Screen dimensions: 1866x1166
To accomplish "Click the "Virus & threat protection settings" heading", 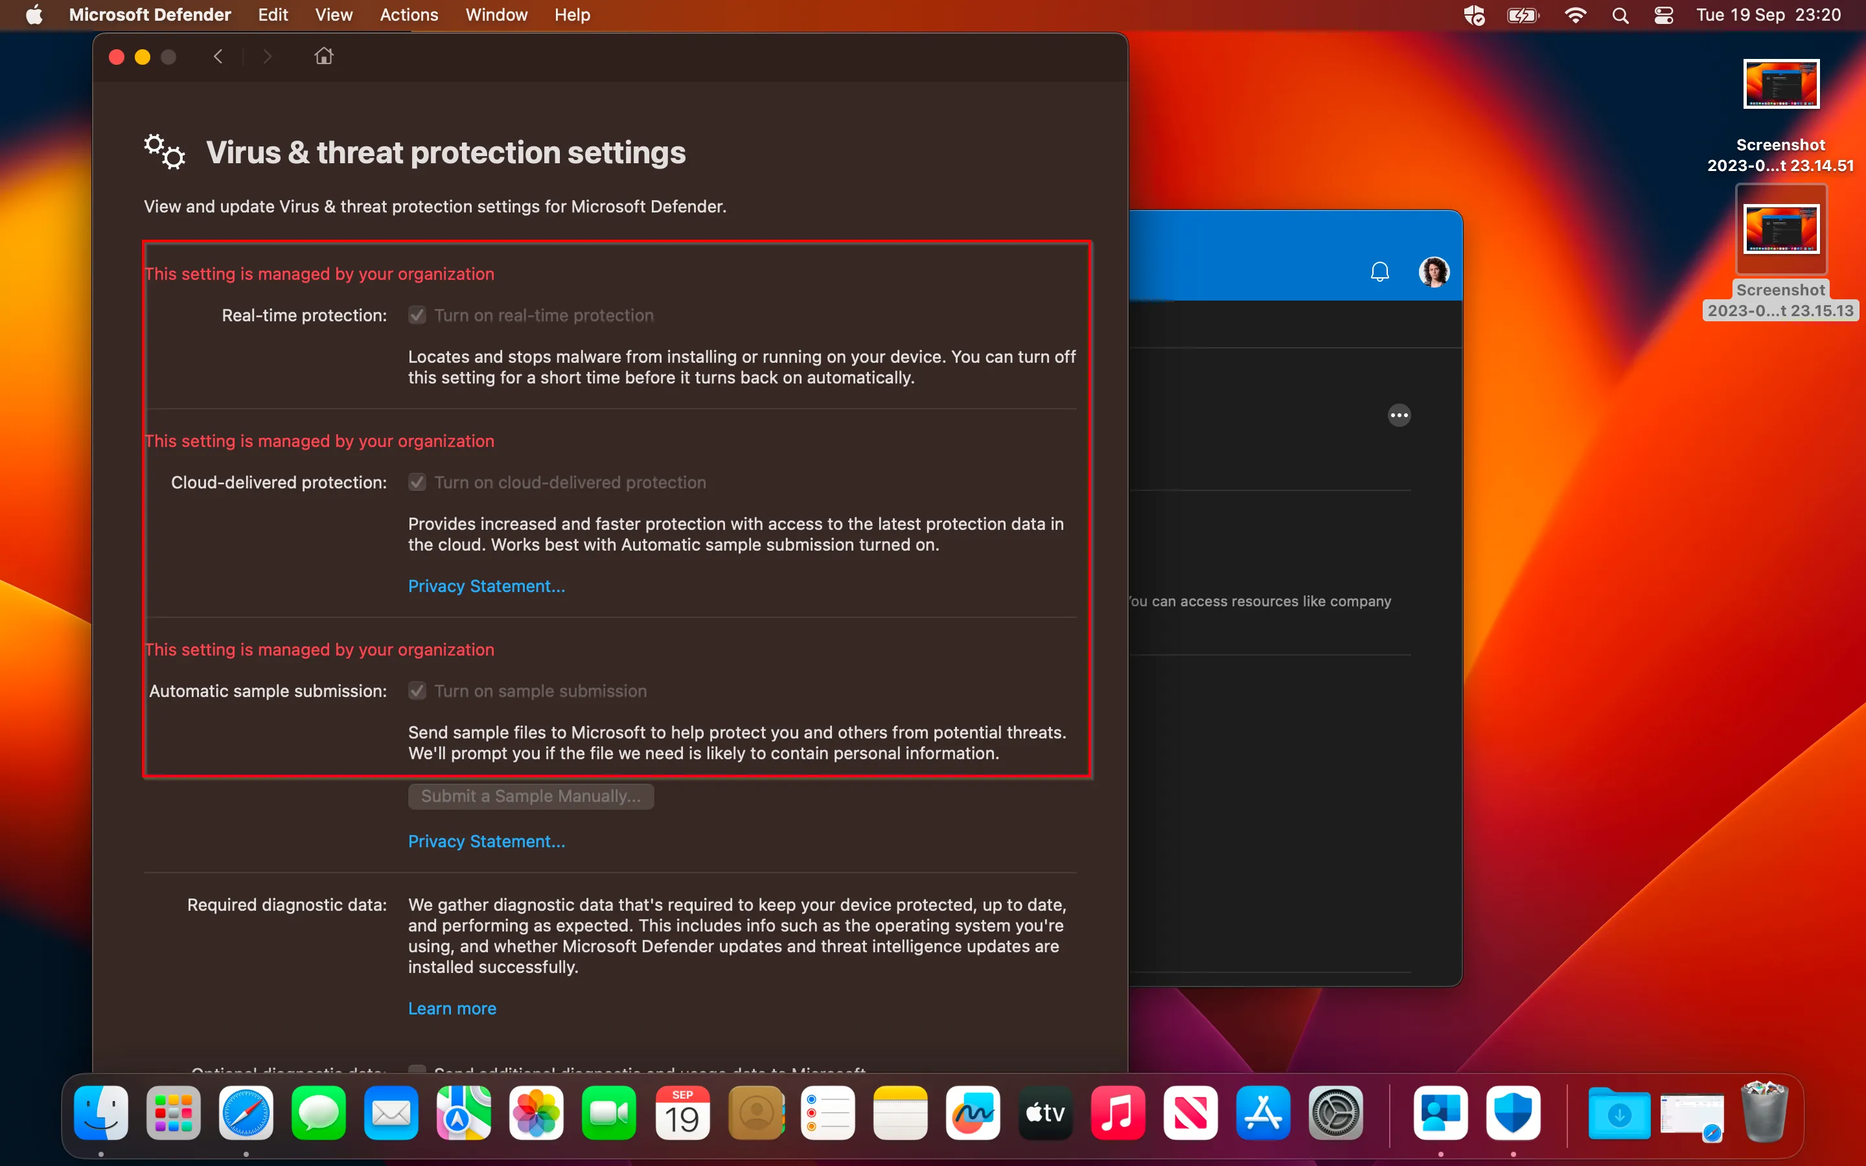I will coord(446,153).
